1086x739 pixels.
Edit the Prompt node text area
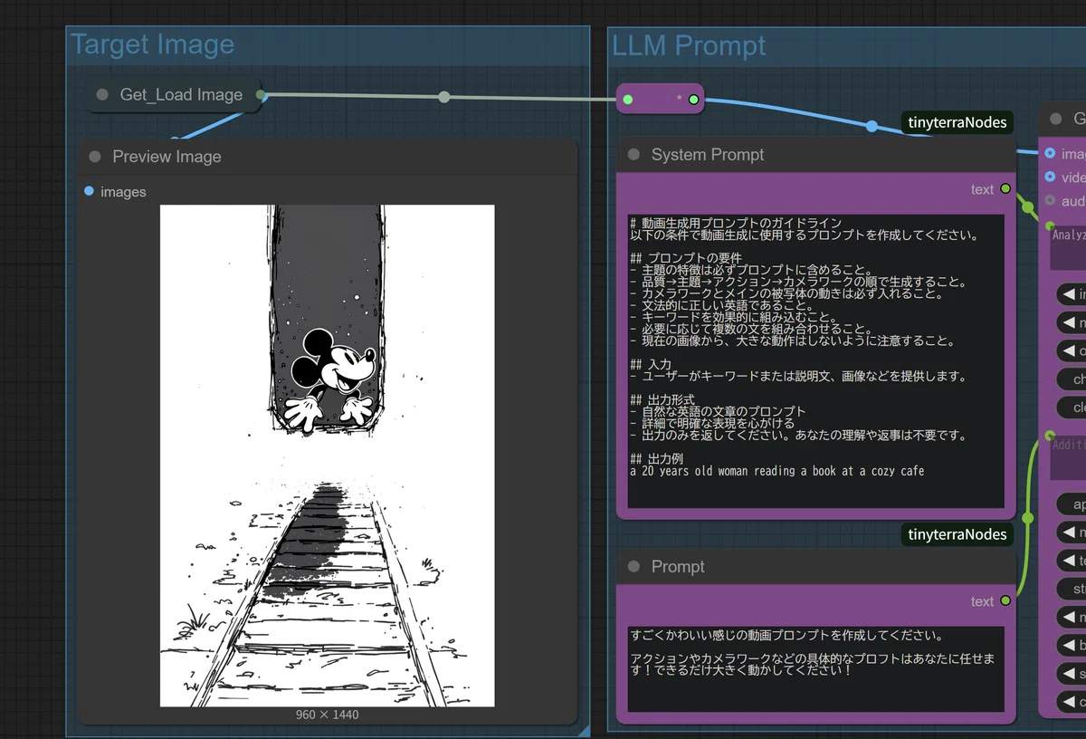[816, 669]
